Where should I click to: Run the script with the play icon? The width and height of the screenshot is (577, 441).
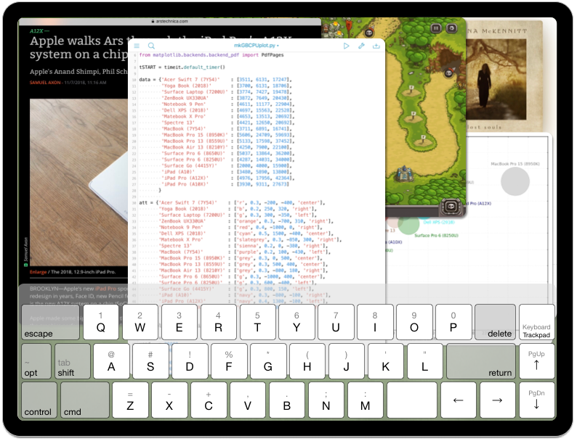click(x=347, y=46)
